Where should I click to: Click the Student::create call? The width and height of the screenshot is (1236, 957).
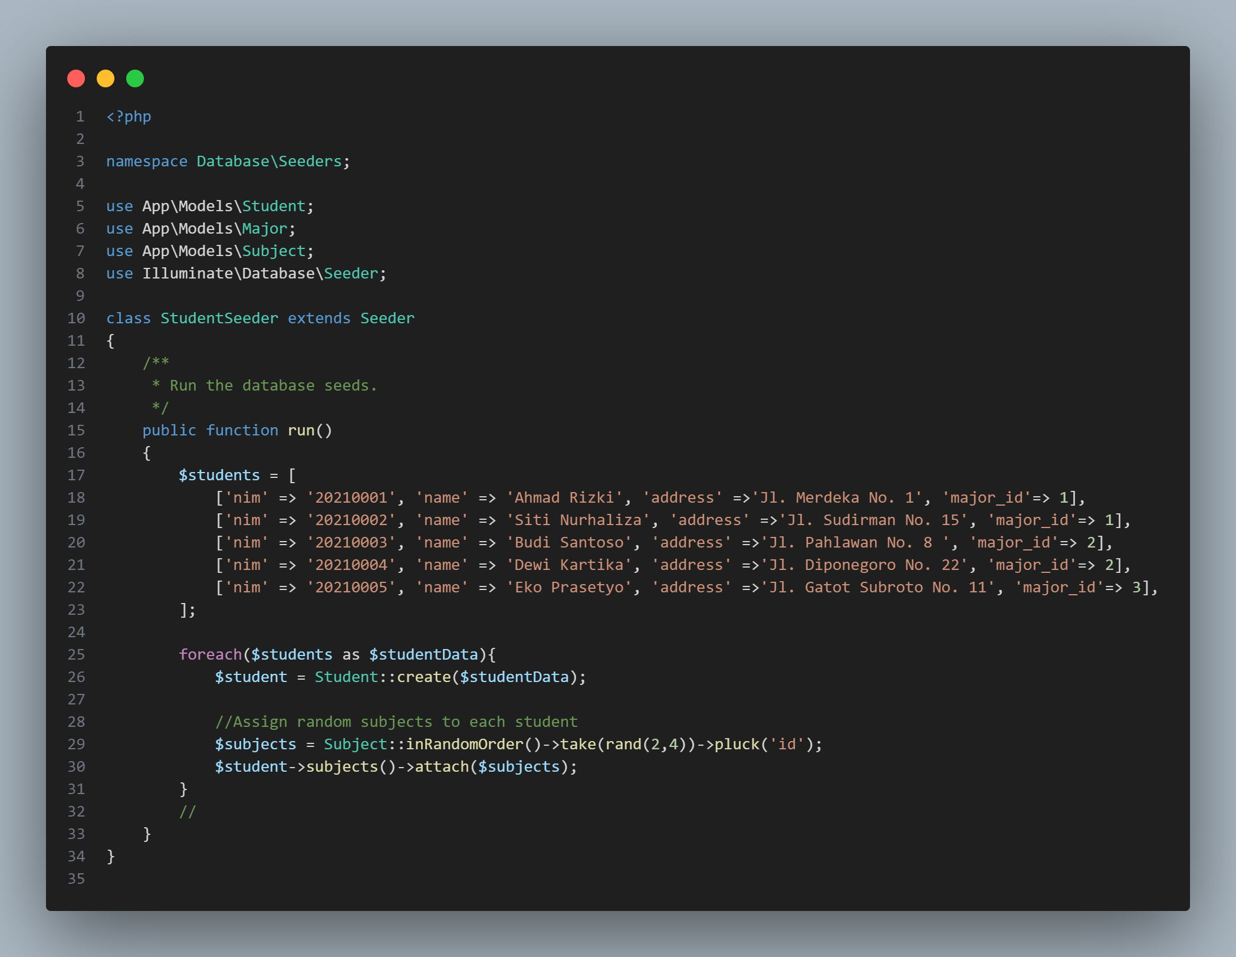pyautogui.click(x=382, y=677)
